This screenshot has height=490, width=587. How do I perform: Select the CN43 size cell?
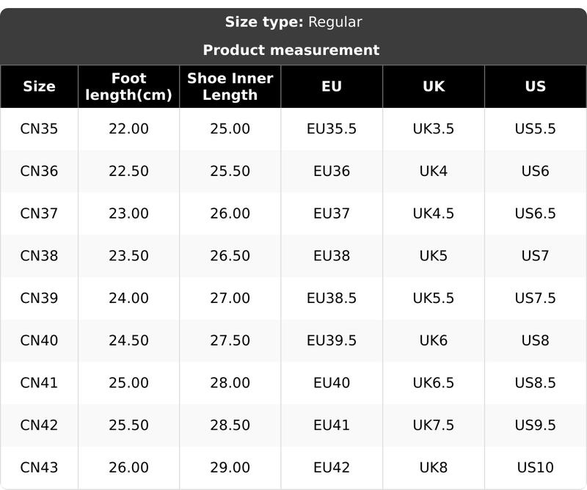39,467
